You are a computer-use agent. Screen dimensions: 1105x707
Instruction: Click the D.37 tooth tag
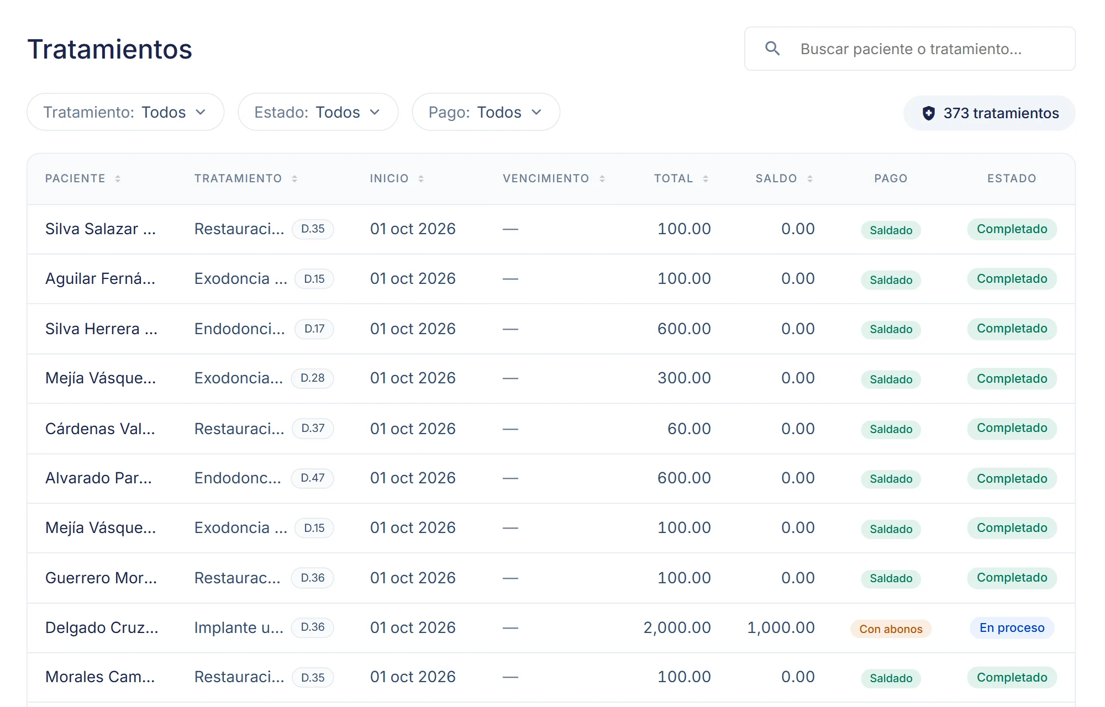(313, 428)
